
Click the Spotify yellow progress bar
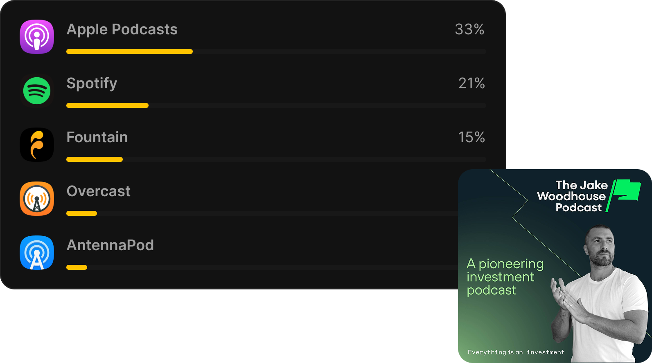107,105
